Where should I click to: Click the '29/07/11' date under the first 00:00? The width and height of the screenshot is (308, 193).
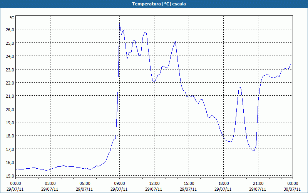[x=15, y=189]
